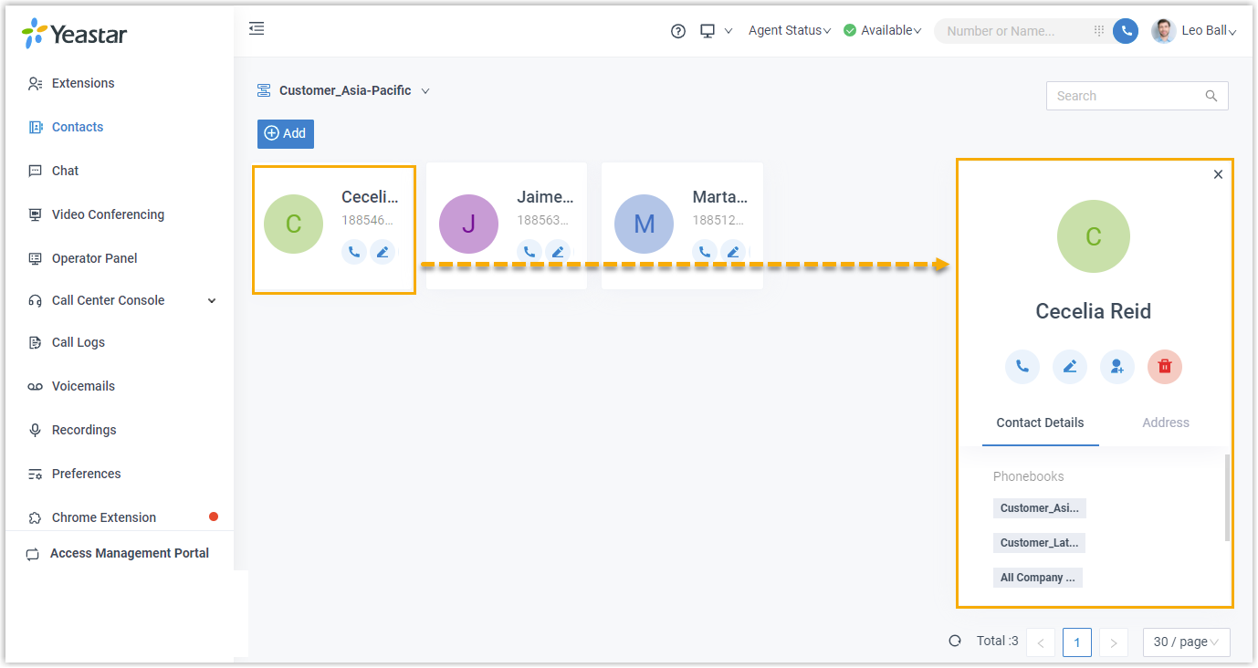Call Jaime contact from card phone icon
The width and height of the screenshot is (1258, 668).
pyautogui.click(x=529, y=253)
